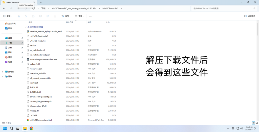Open 桌面 in the sidebar
Image resolution: width=259 pixels, height=132 pixels.
(9, 38)
